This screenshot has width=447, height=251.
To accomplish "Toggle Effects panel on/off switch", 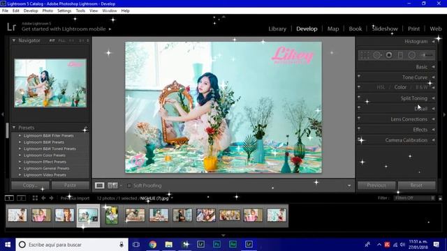I will (x=359, y=128).
